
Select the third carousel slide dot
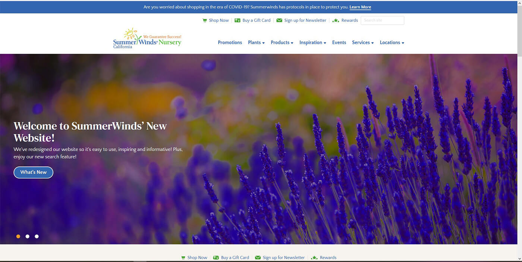pyautogui.click(x=37, y=236)
